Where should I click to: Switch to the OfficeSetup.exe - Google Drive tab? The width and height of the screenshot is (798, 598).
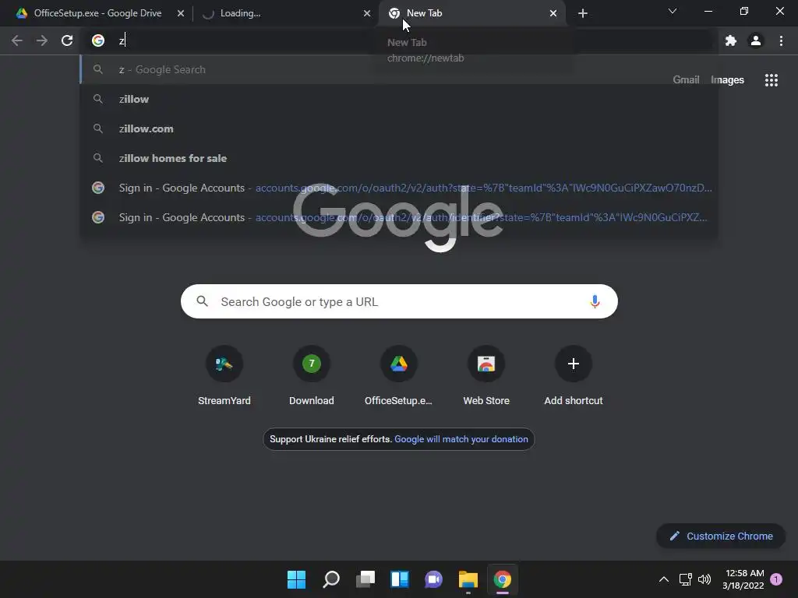[x=97, y=13]
